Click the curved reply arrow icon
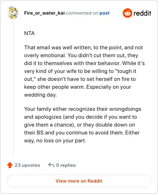The height and width of the screenshot is (194, 158). pos(51,165)
